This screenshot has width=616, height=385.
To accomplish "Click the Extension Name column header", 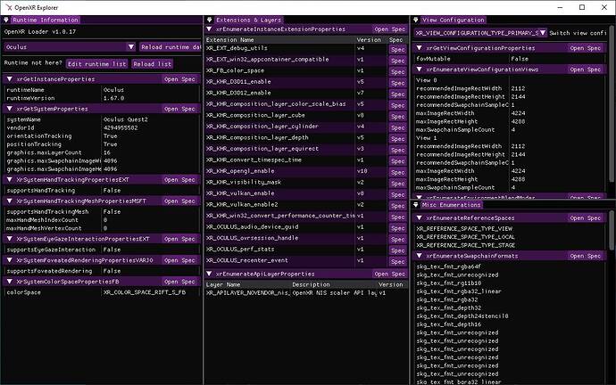I will tap(229, 40).
